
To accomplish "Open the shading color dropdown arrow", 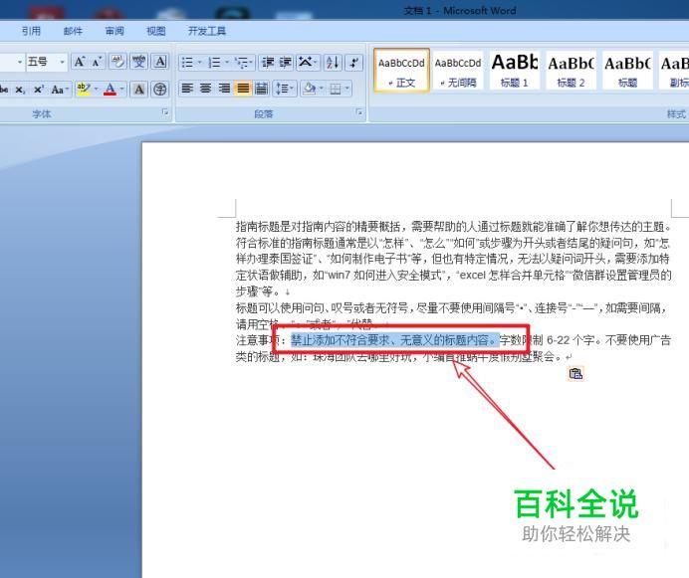I will 322,89.
